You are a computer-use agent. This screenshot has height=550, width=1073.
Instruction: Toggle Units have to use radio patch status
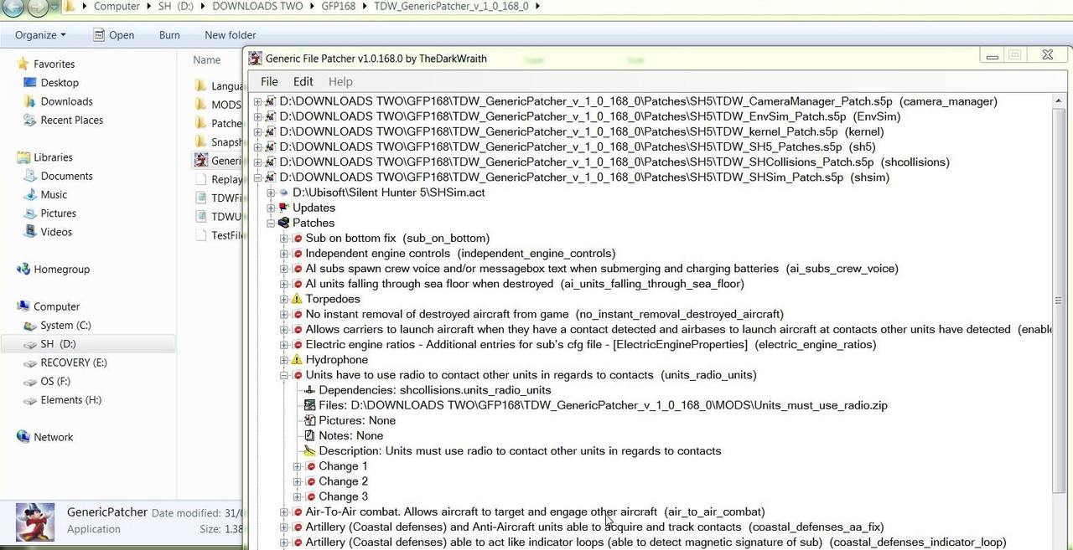click(x=297, y=375)
